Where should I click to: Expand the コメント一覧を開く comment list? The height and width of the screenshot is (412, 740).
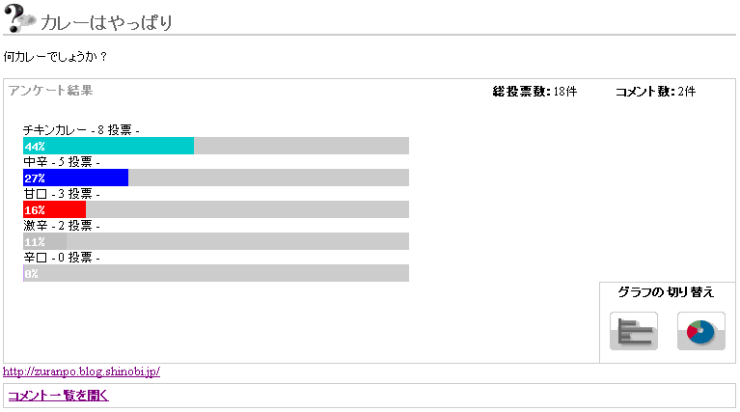point(58,395)
